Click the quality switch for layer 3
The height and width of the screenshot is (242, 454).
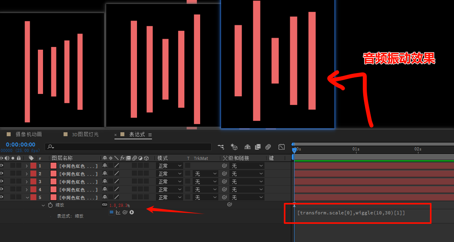pos(117,182)
